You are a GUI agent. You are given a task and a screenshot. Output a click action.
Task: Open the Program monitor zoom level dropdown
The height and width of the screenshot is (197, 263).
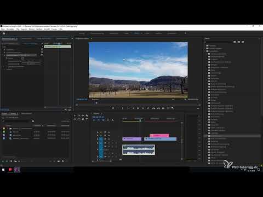point(95,100)
